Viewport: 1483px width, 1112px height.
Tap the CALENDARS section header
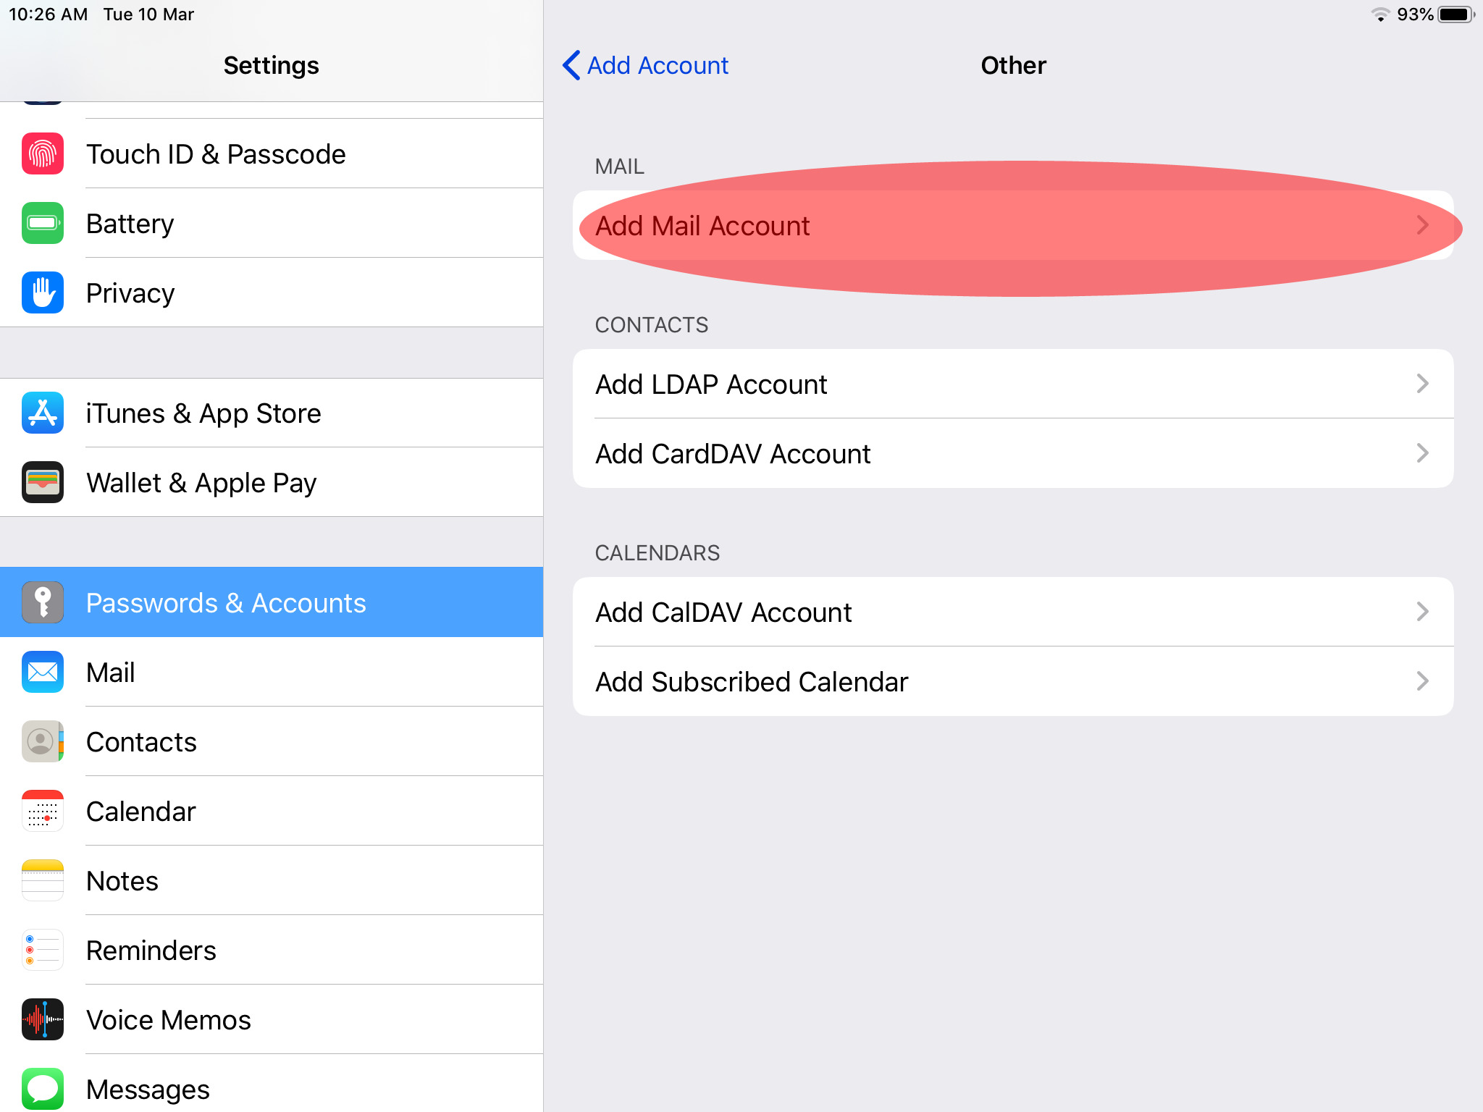pos(658,553)
